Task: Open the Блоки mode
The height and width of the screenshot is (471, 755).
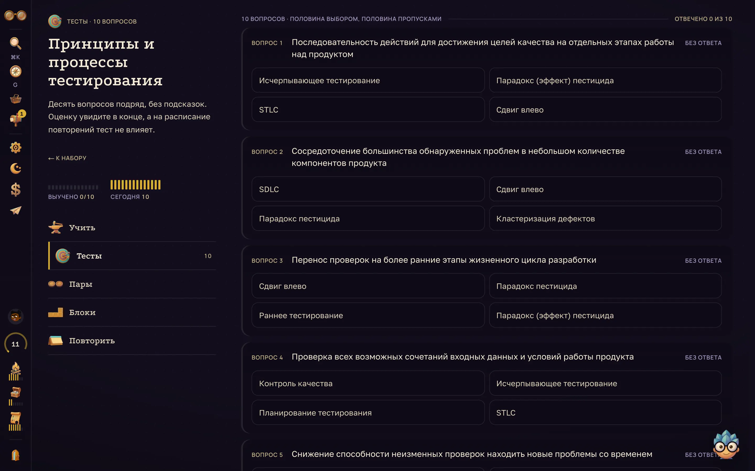Action: pyautogui.click(x=132, y=312)
